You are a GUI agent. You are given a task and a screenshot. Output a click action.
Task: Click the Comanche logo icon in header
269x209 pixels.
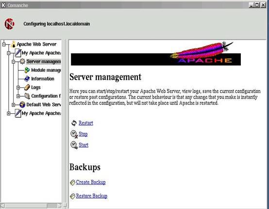(9, 24)
